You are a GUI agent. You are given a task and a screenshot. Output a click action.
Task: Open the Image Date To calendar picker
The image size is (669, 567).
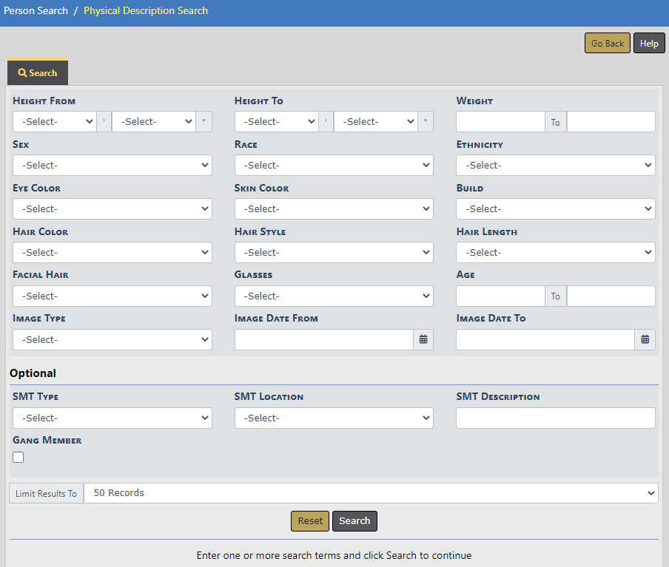point(645,339)
